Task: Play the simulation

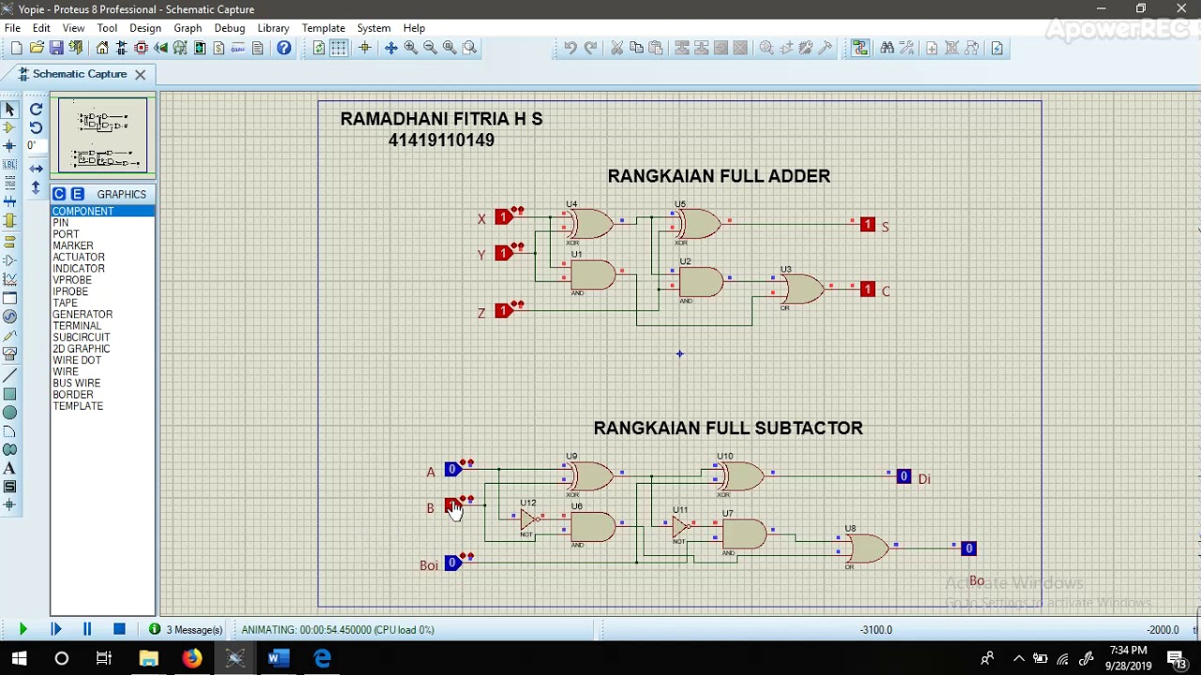Action: 23,629
